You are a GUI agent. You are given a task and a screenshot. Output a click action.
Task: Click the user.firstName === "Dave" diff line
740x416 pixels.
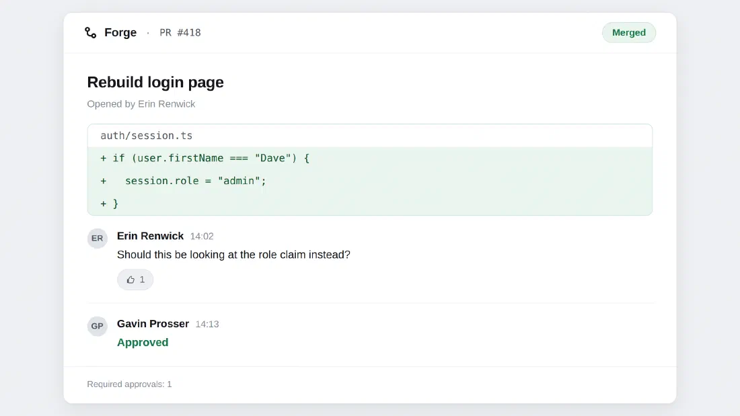370,159
